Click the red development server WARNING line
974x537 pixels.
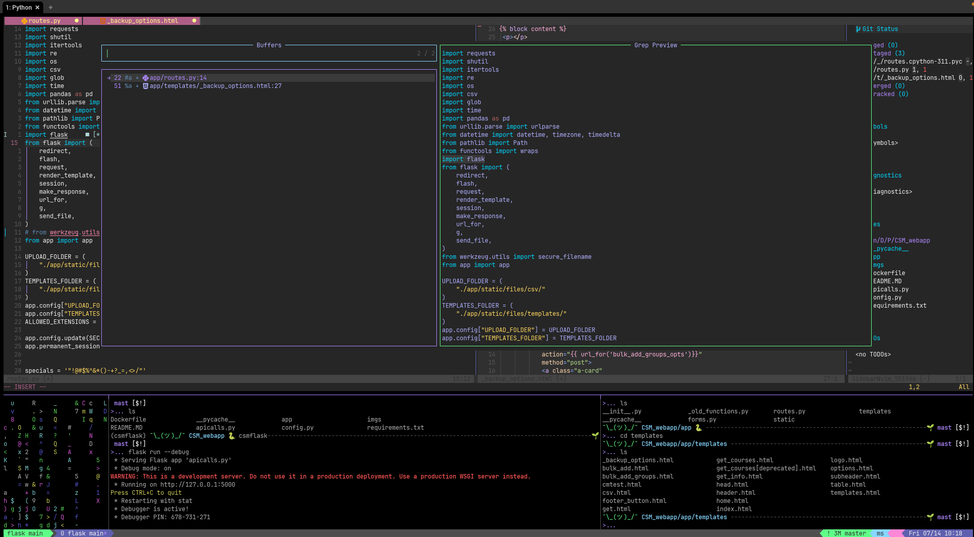tap(320, 476)
